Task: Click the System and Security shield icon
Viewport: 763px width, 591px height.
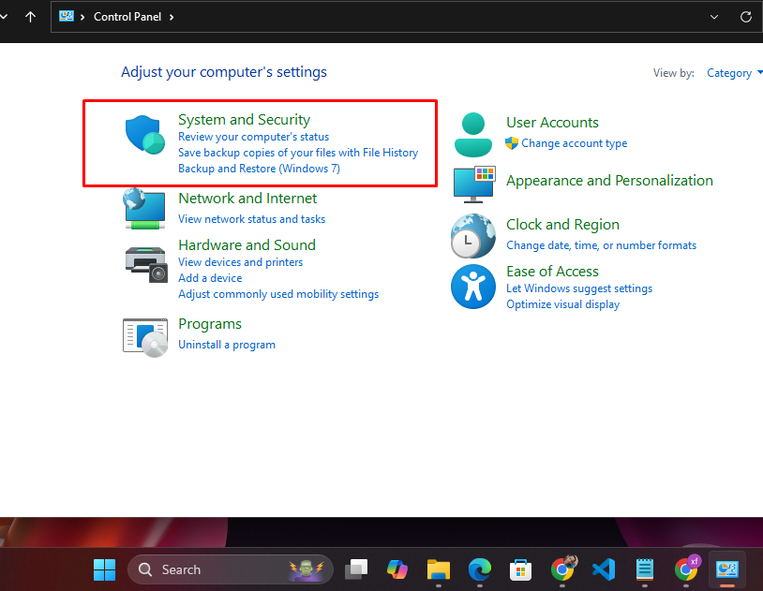Action: point(145,135)
